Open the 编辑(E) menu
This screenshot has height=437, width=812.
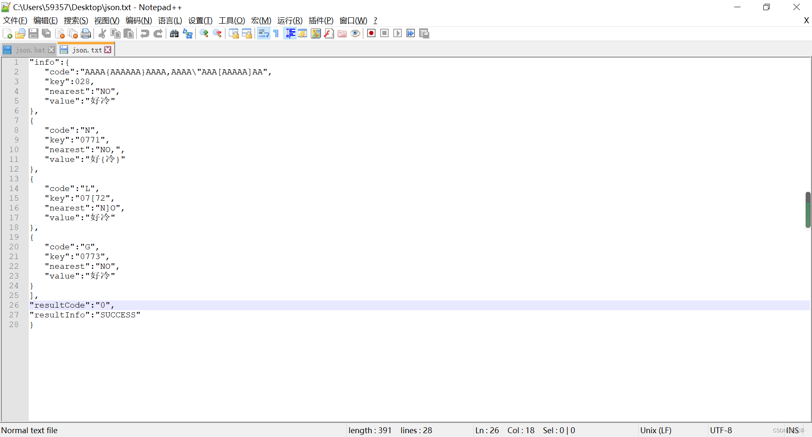46,20
